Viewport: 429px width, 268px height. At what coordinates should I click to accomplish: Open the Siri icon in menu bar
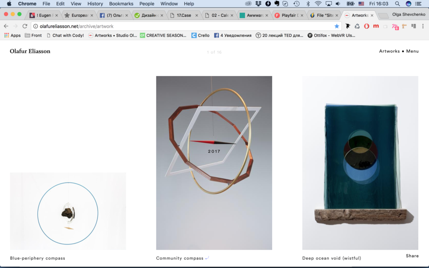click(408, 4)
